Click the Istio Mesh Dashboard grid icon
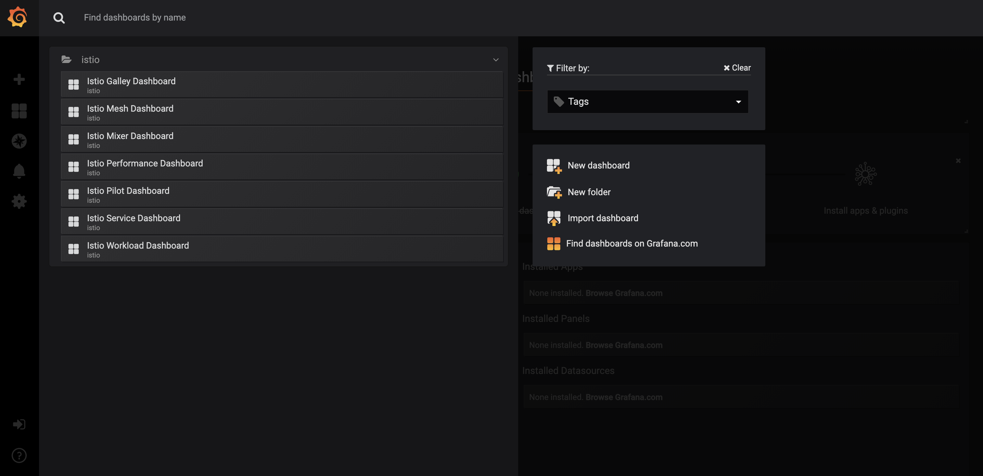This screenshot has height=476, width=983. pyautogui.click(x=74, y=112)
